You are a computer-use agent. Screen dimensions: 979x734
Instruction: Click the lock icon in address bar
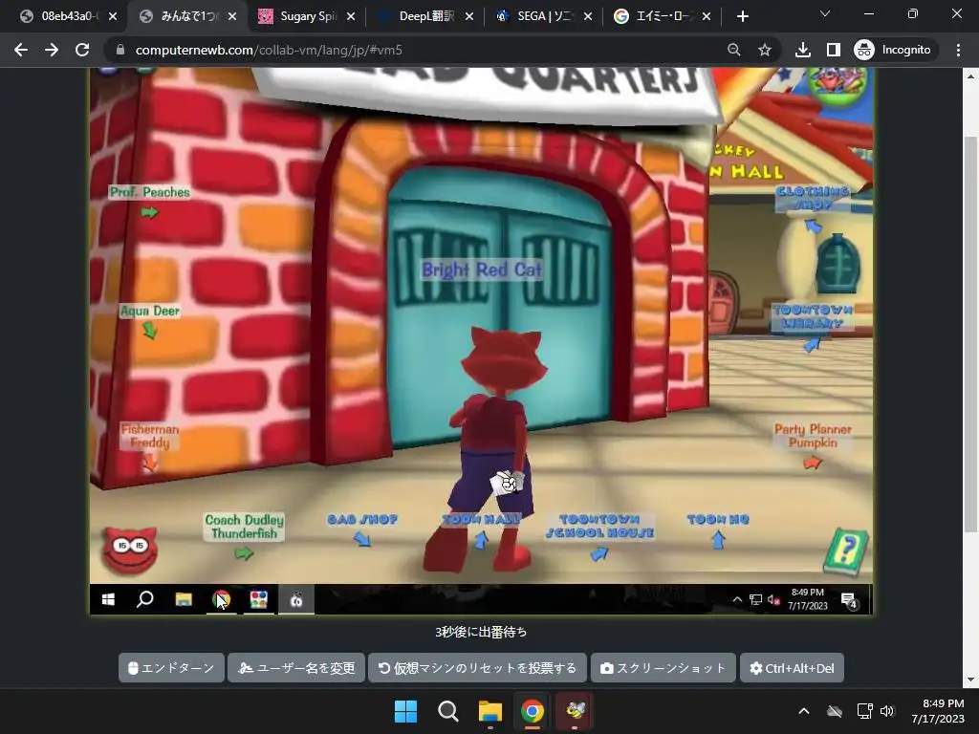point(120,50)
